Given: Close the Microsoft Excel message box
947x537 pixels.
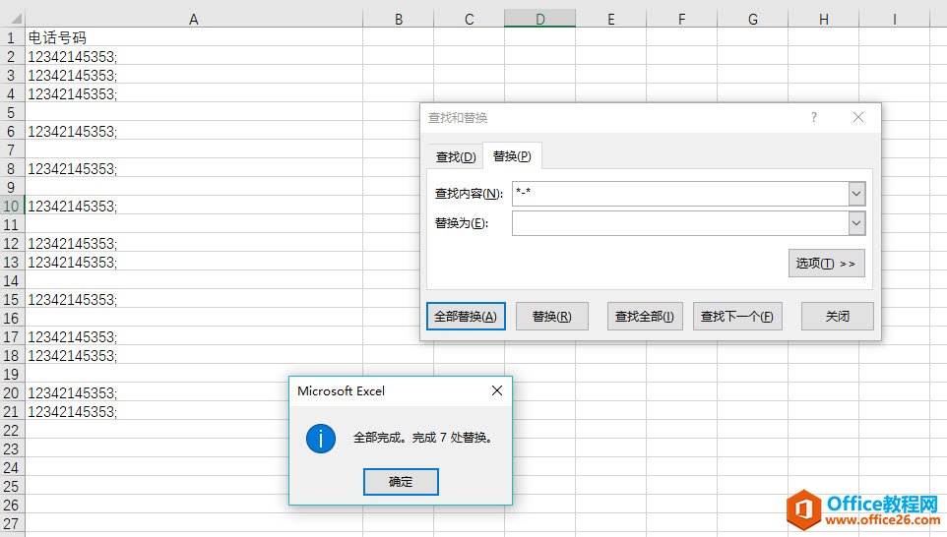Looking at the screenshot, I should click(497, 390).
